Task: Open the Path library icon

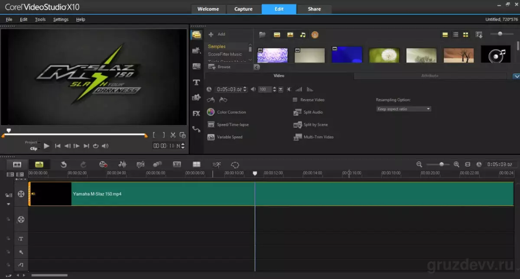Action: coord(196,129)
